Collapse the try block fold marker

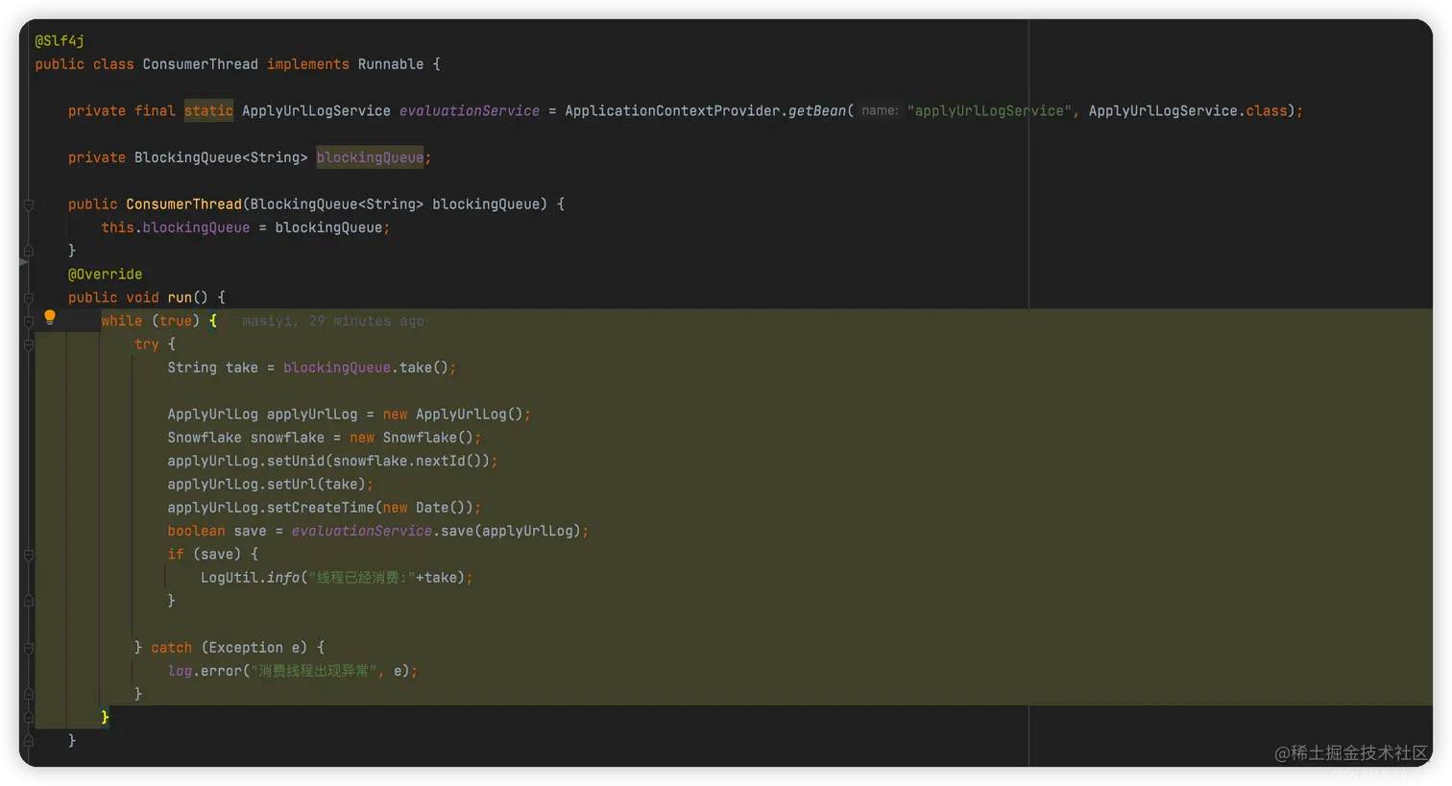pyautogui.click(x=29, y=345)
